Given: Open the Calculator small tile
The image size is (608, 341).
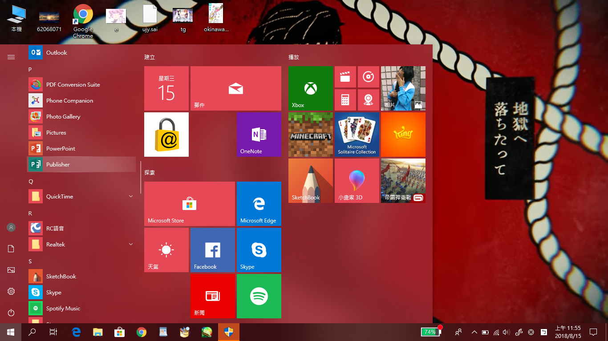Looking at the screenshot, I should pos(345,100).
